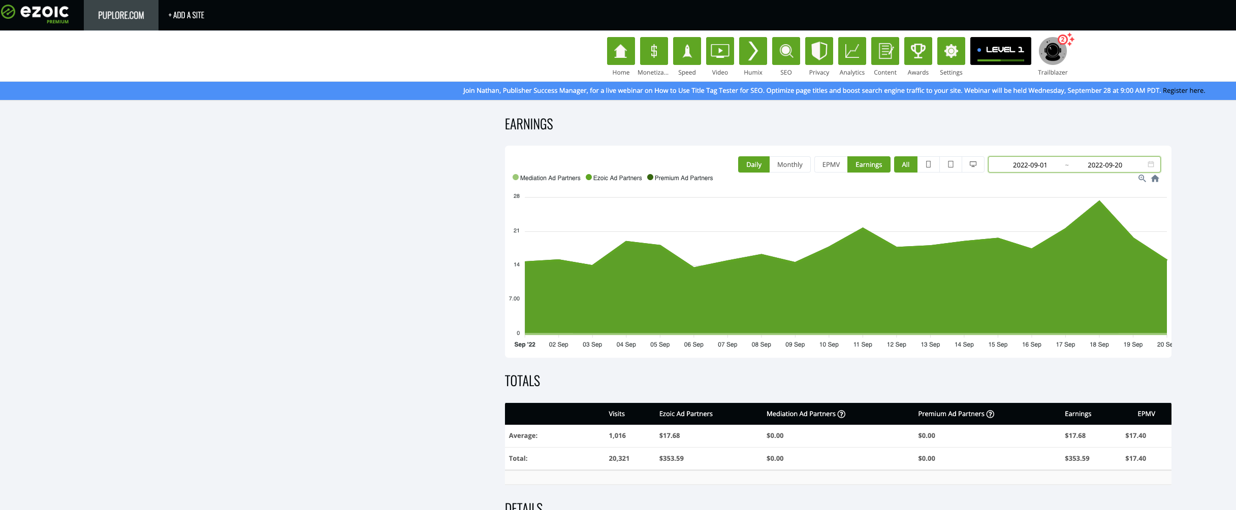The height and width of the screenshot is (510, 1236).
Task: Click the EARNINGS section heading
Action: tap(529, 124)
